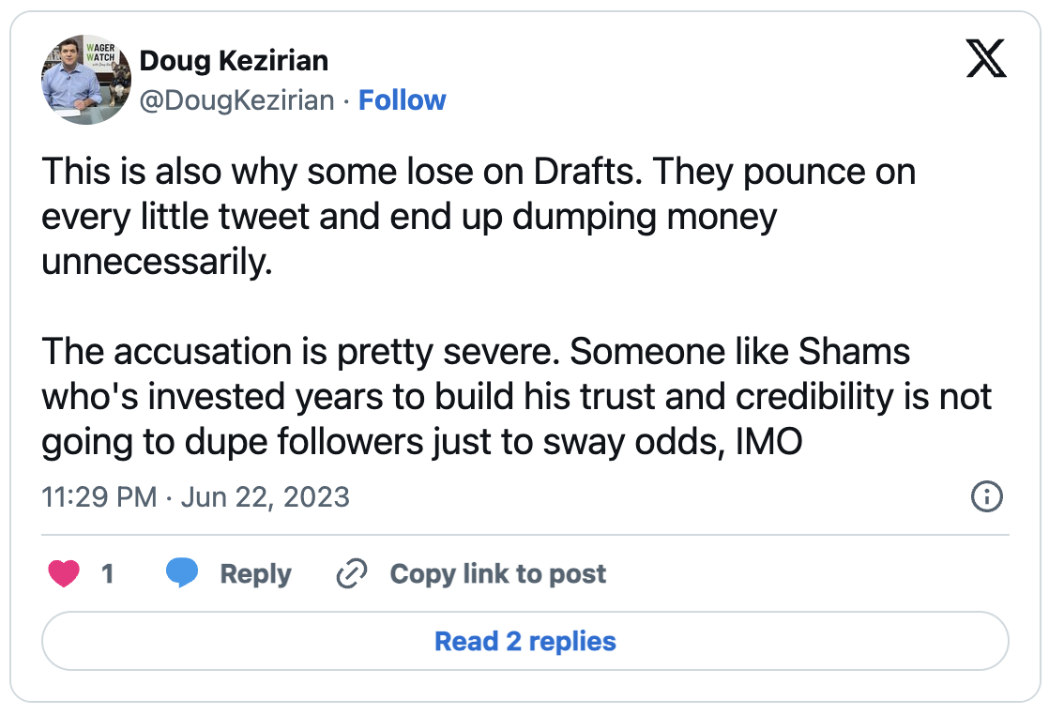This screenshot has height=715, width=1049.
Task: Click the paragraph starting "The accusation"
Action: click(x=516, y=396)
